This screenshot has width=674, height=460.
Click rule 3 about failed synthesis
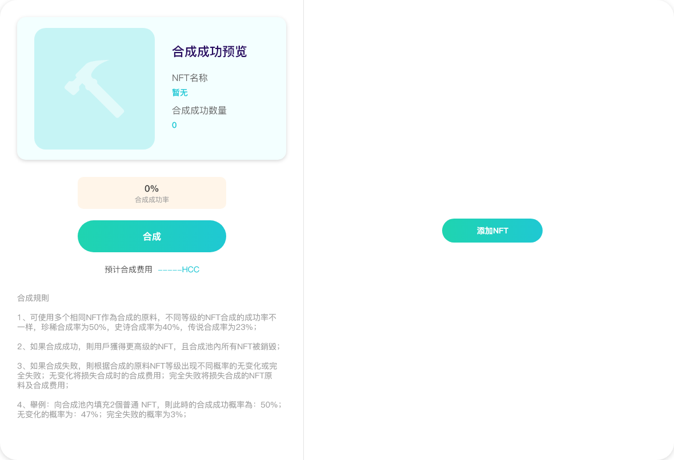point(147,376)
